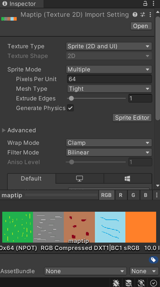
Task: Disable the Generate Physics checkbox
Action: (71, 108)
